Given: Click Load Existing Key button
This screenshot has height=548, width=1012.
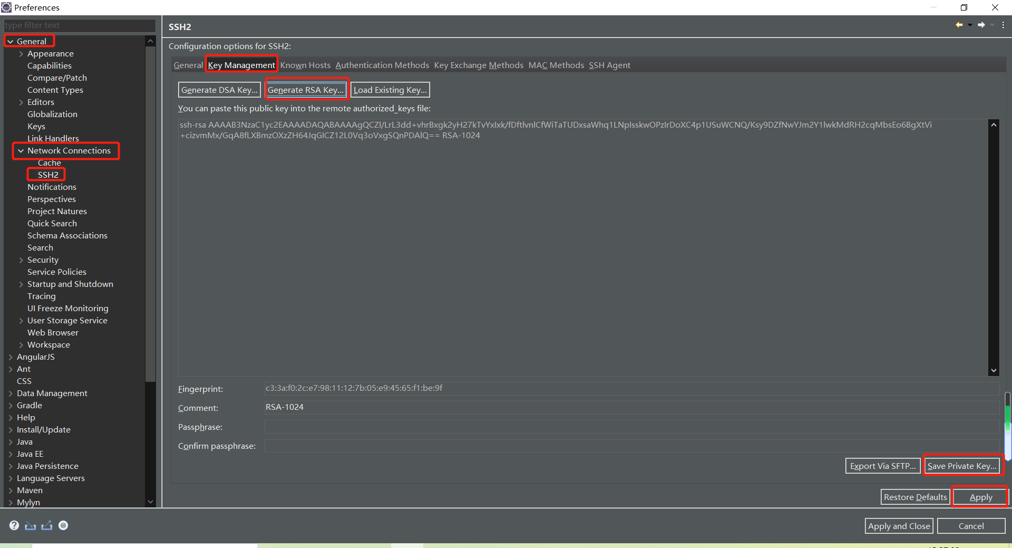Looking at the screenshot, I should (x=390, y=90).
